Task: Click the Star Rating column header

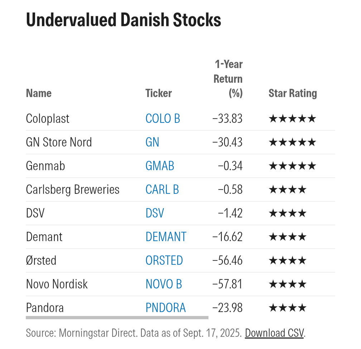Action: [x=293, y=93]
